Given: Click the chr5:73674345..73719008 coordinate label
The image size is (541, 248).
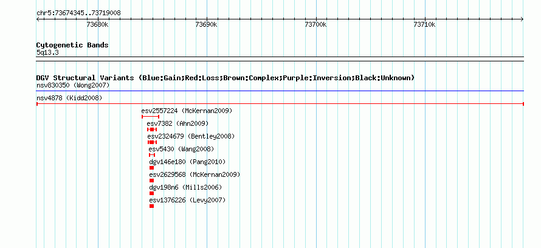Looking at the screenshot, I should 78,13.
